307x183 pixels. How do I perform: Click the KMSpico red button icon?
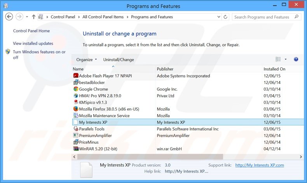[x=76, y=102]
